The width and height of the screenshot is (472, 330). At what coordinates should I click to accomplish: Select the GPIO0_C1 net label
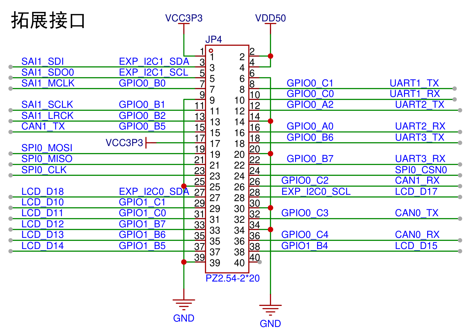[x=310, y=83]
